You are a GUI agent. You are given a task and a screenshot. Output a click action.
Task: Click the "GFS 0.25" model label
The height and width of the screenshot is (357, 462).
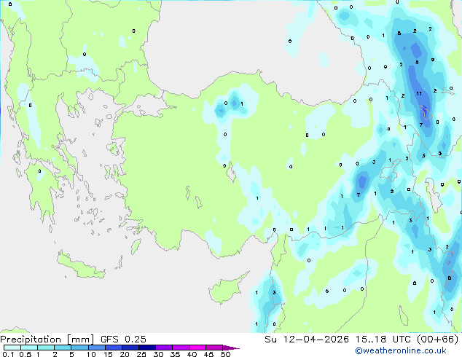tap(123, 340)
